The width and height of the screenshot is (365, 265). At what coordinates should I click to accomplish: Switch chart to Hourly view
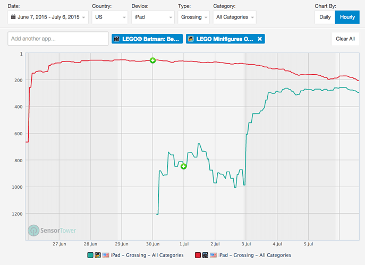[347, 17]
